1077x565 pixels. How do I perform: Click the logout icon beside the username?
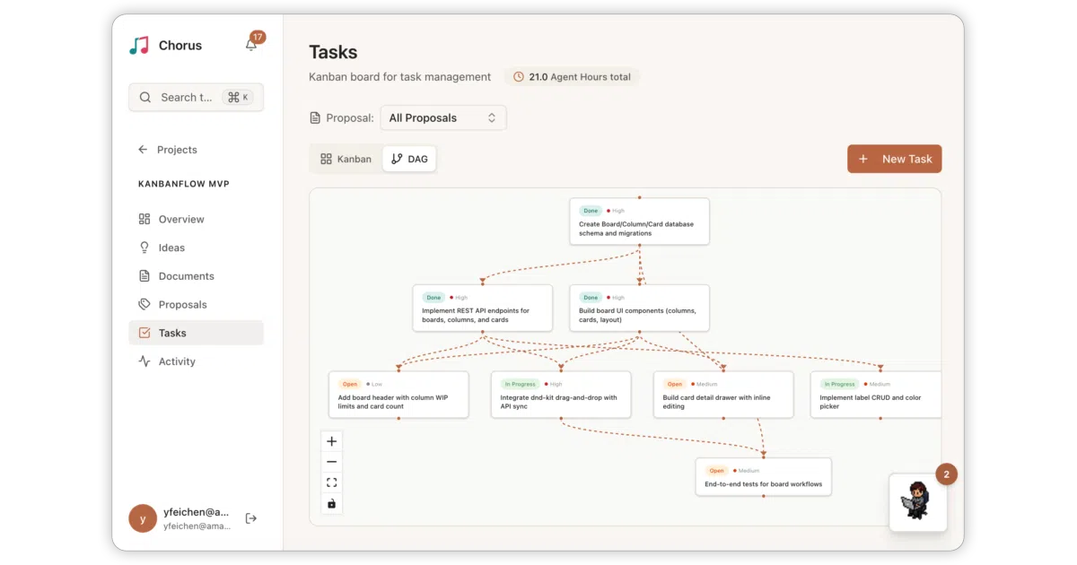251,518
